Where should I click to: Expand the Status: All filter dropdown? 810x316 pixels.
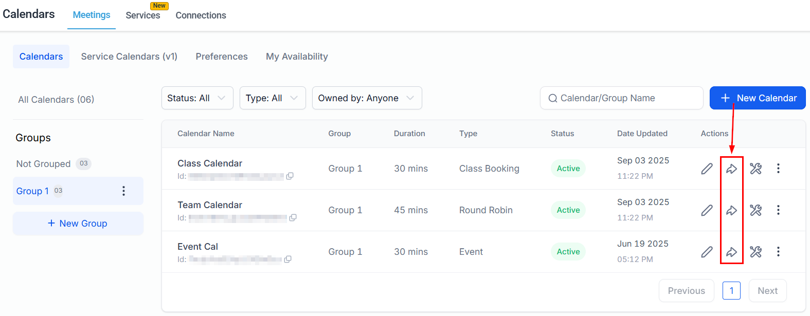197,98
